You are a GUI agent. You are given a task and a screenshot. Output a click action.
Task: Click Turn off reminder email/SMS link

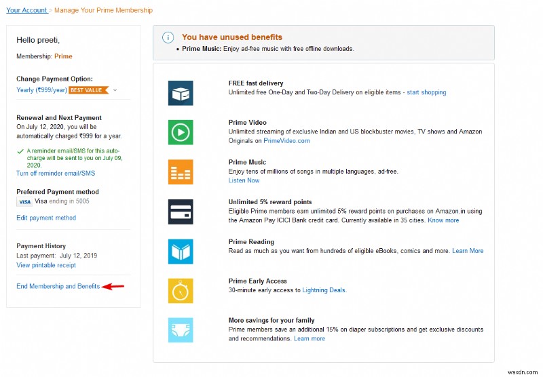(56, 174)
